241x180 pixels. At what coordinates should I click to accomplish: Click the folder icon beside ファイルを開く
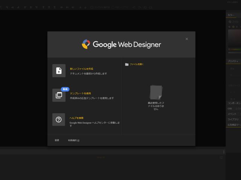pos(127,64)
